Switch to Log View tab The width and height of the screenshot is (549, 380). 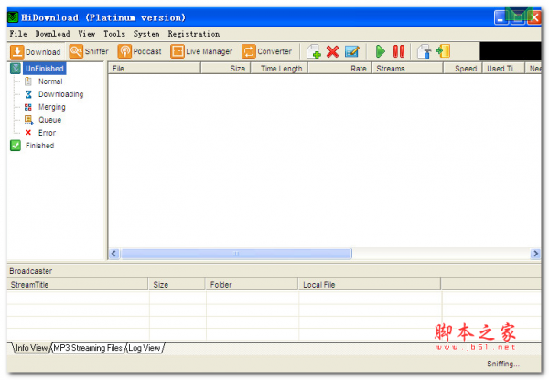145,348
